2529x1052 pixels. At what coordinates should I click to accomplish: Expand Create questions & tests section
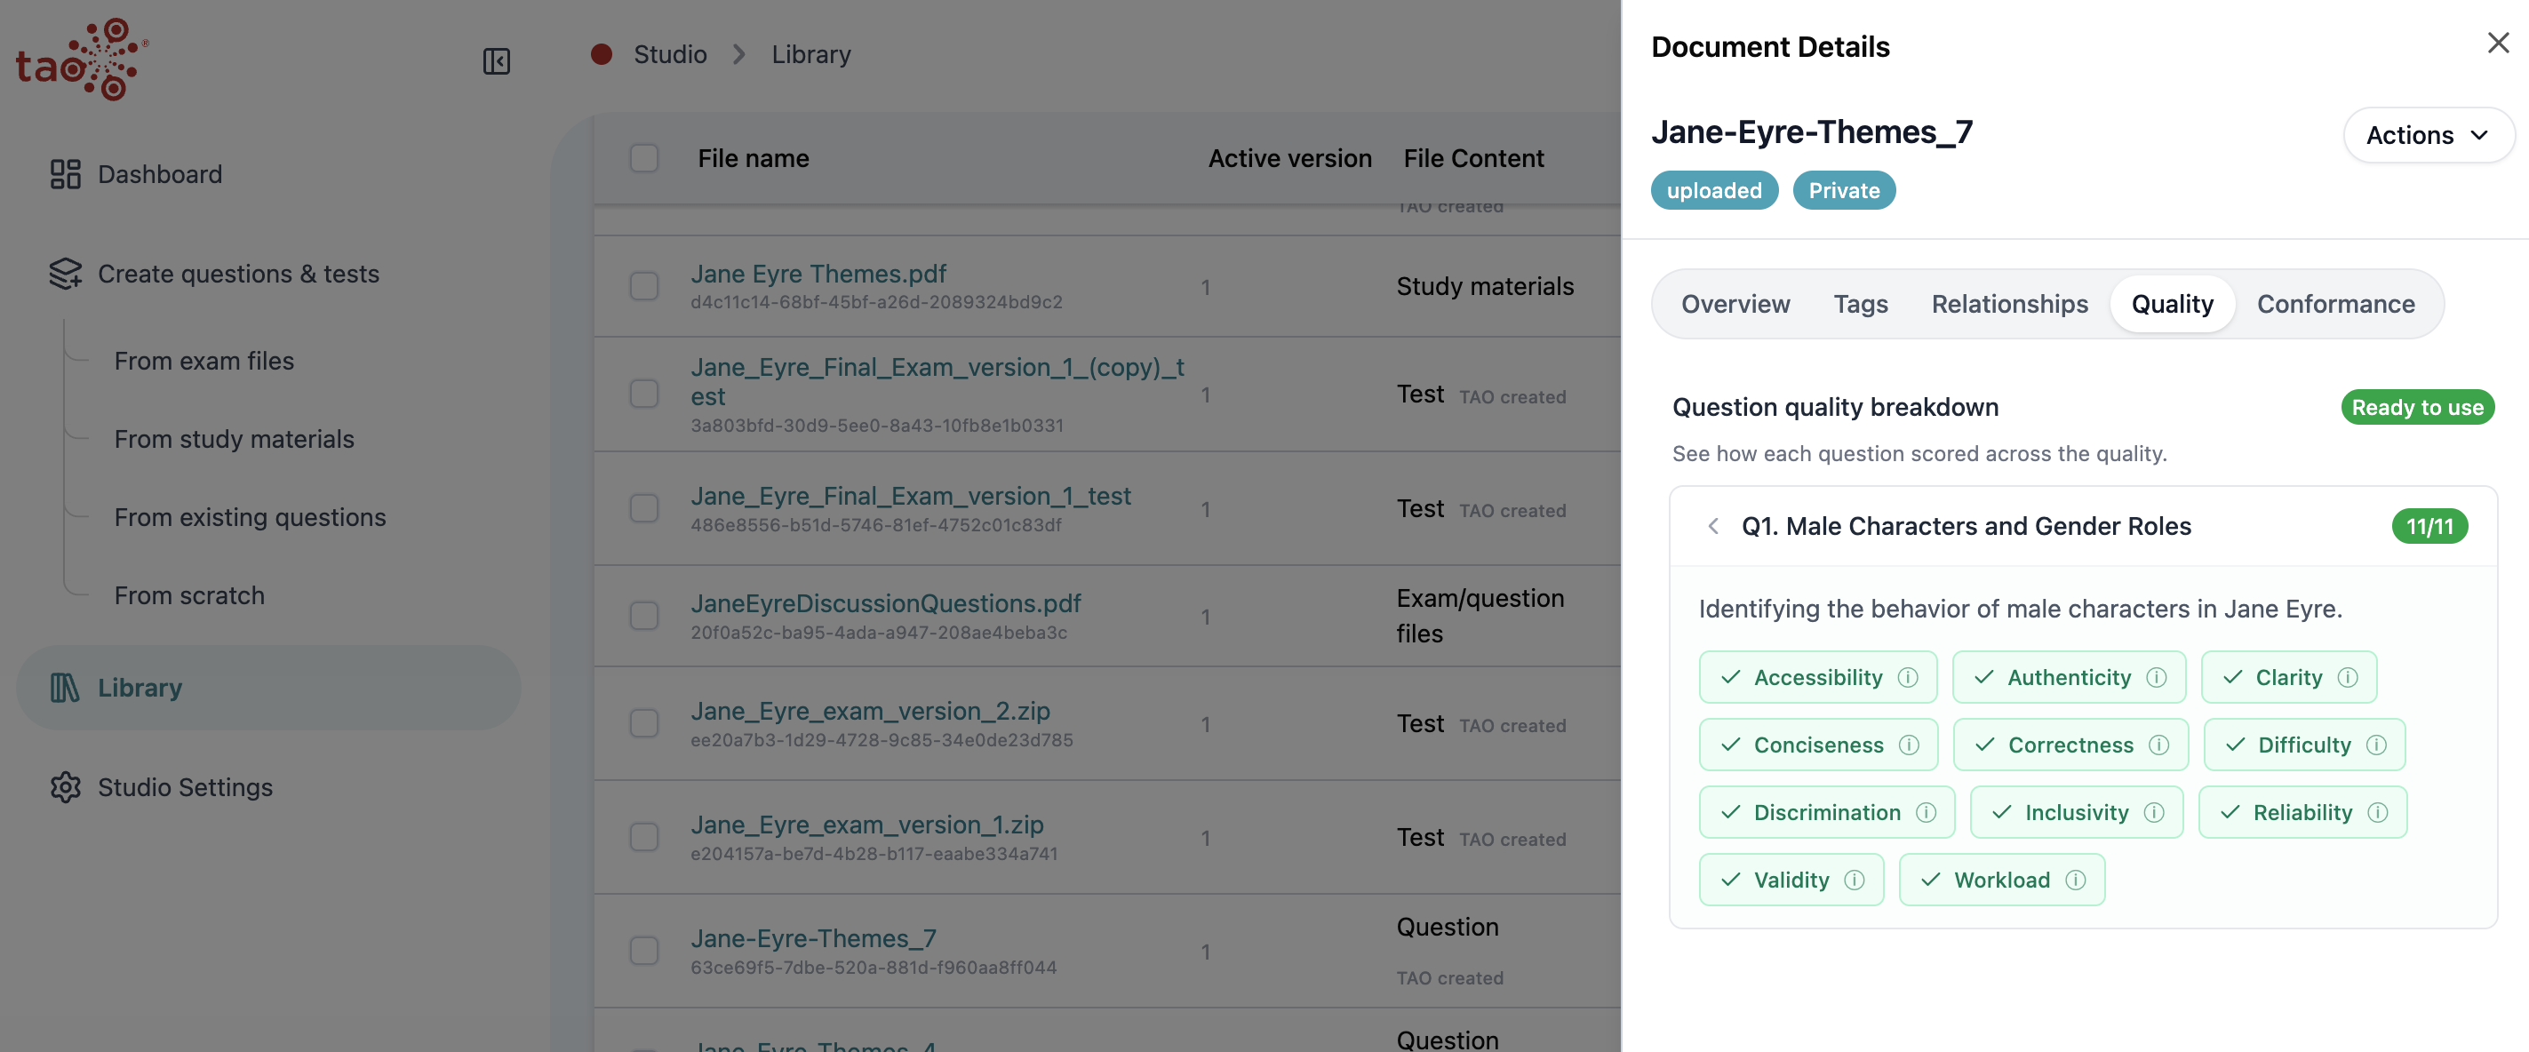tap(237, 274)
